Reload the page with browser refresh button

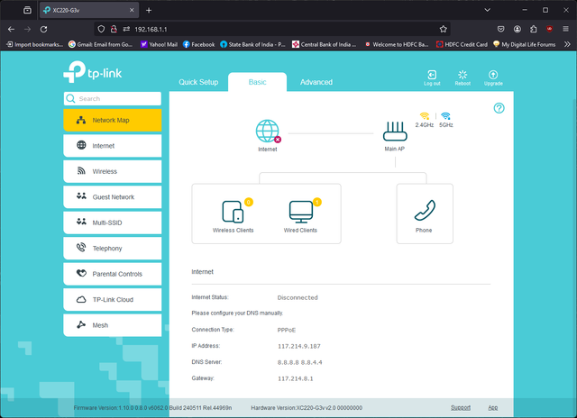coord(43,29)
